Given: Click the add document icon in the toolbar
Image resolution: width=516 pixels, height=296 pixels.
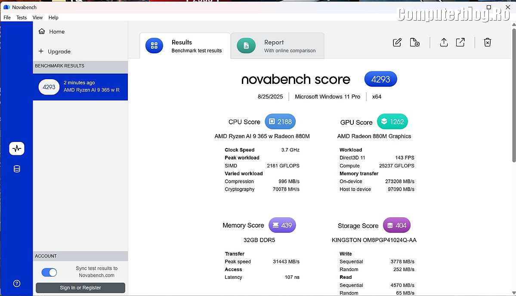Looking at the screenshot, I should tap(414, 43).
